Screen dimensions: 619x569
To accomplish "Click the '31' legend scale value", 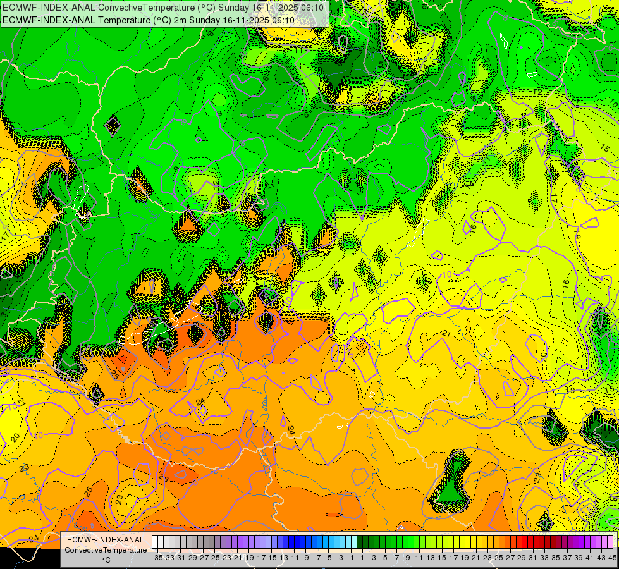I will click(x=533, y=558).
